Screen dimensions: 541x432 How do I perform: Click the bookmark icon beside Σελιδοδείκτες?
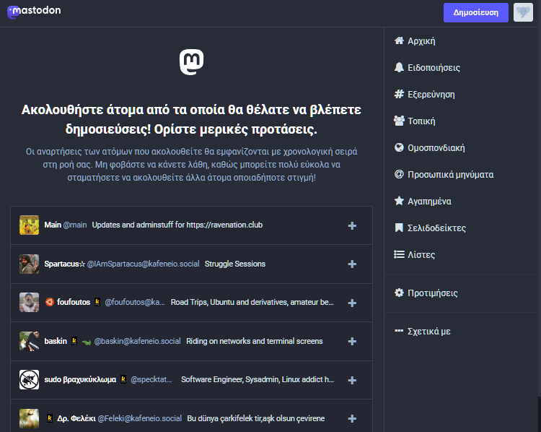click(x=399, y=228)
